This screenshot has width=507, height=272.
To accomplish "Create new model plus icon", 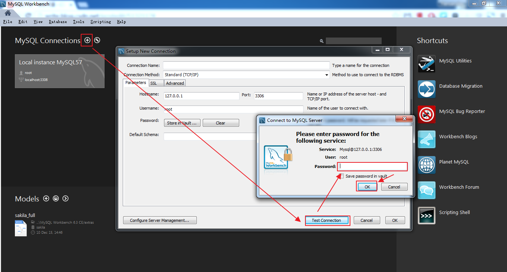I will pos(46,198).
